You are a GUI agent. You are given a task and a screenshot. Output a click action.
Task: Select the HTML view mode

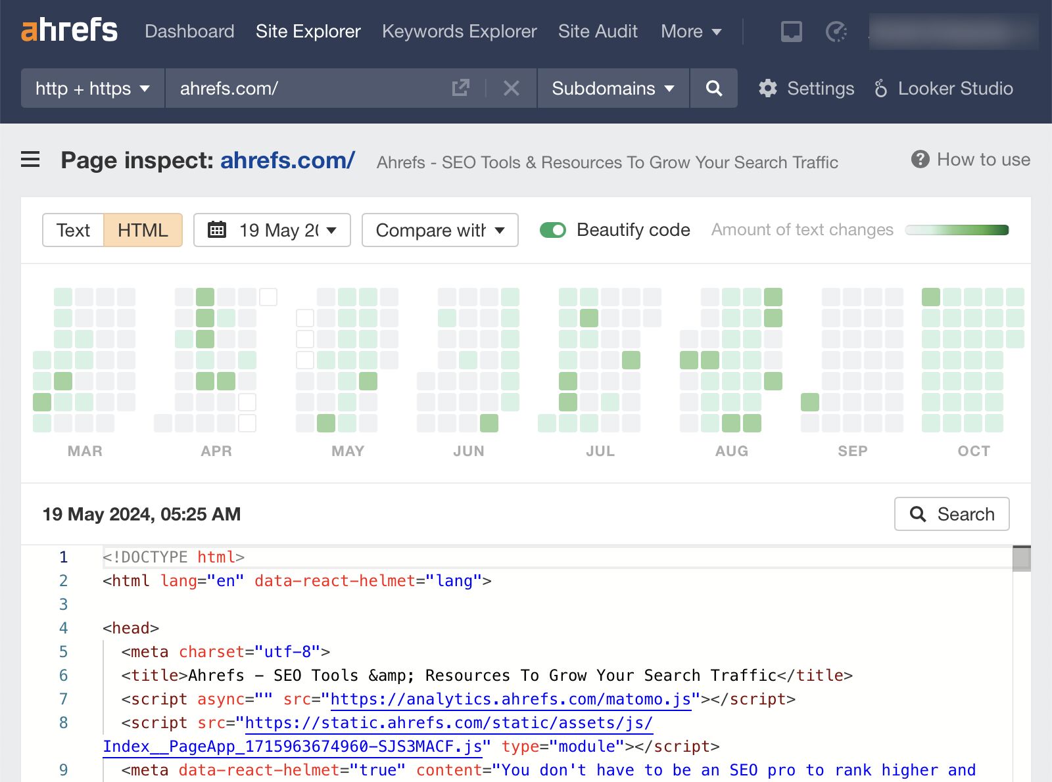142,230
